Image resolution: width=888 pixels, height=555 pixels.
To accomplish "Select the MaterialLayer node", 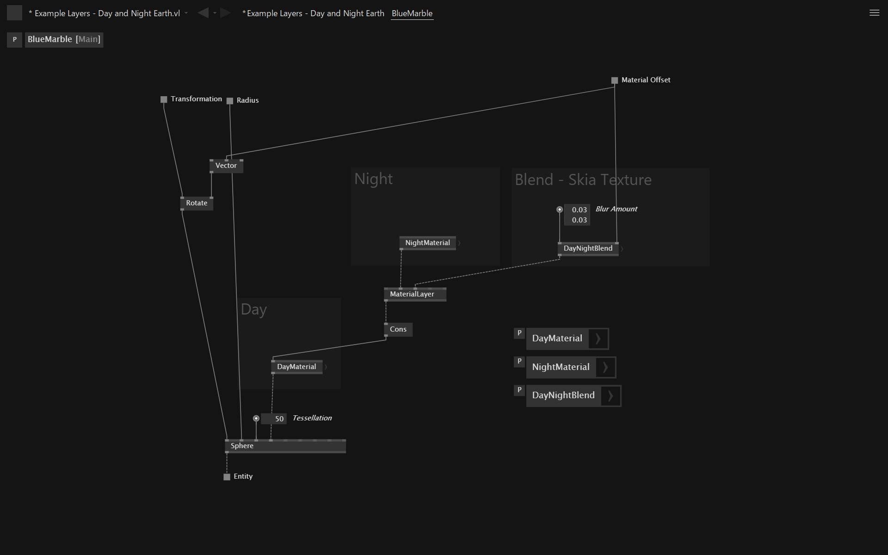I will tap(412, 294).
